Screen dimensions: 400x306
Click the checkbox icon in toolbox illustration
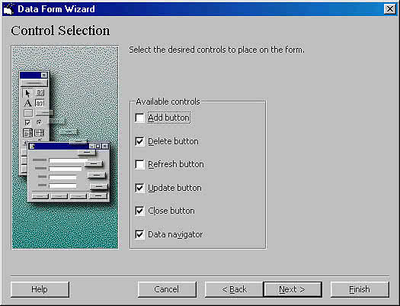click(x=27, y=123)
